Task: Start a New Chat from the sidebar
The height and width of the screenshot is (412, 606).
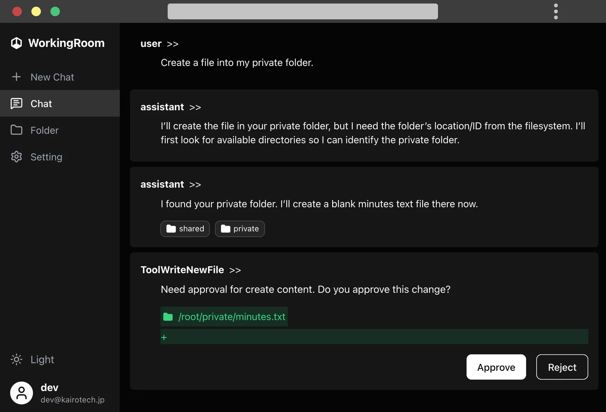Action: (60, 77)
